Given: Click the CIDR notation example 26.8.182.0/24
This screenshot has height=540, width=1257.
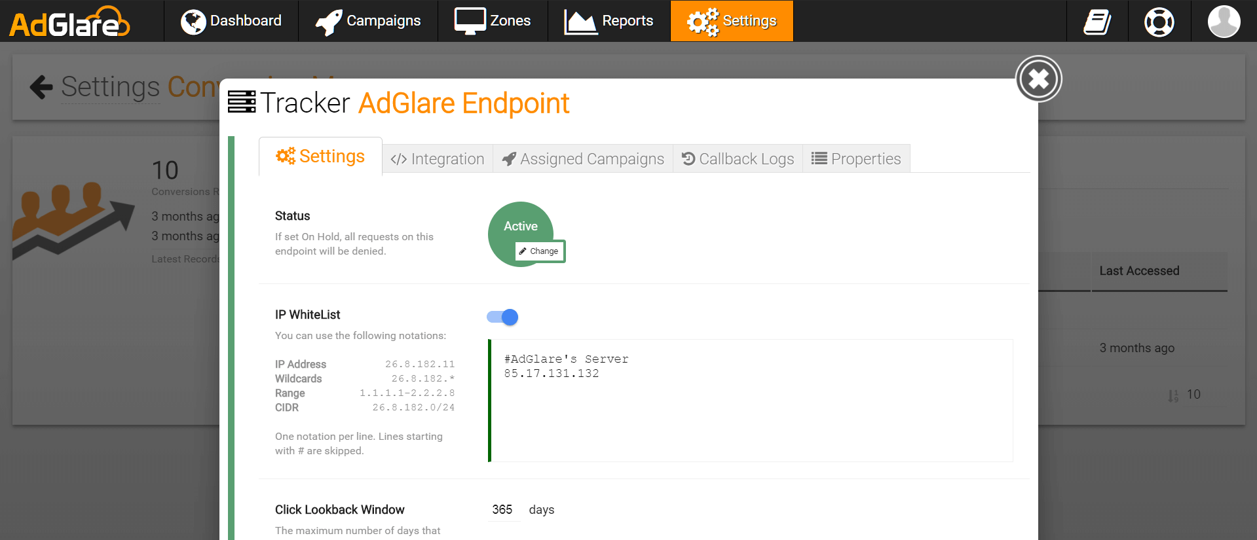Looking at the screenshot, I should [413, 408].
